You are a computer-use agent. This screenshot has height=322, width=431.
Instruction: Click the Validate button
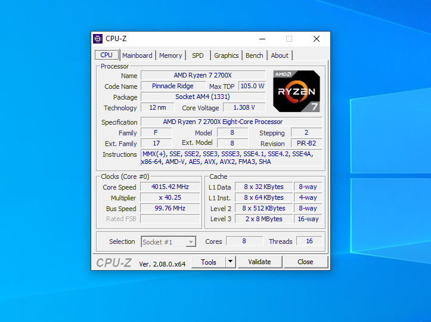pyautogui.click(x=259, y=262)
